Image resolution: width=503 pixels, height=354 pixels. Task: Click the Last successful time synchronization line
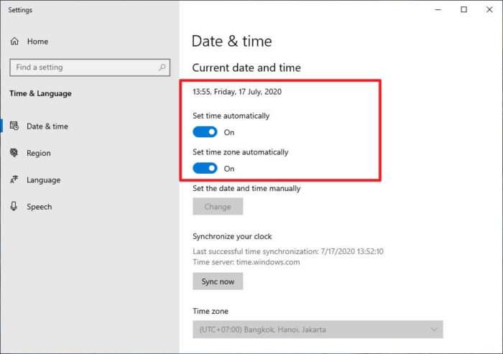pos(288,251)
